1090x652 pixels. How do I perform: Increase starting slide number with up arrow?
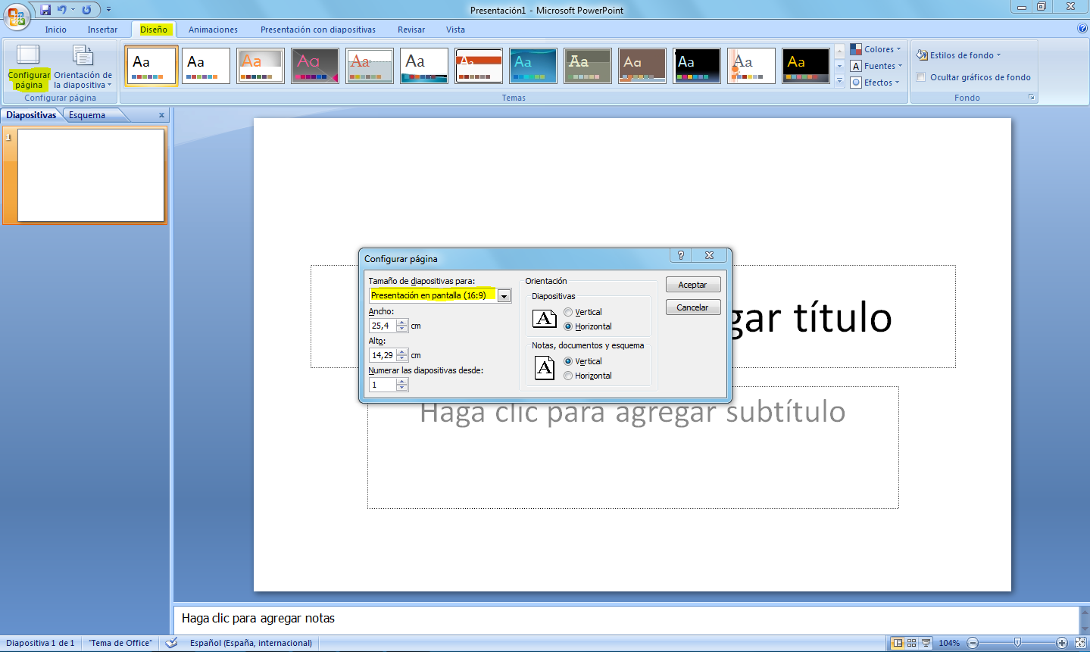click(402, 382)
